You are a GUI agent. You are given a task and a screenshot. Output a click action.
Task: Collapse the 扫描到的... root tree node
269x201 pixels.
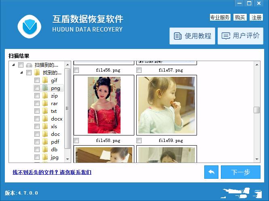tap(13, 65)
